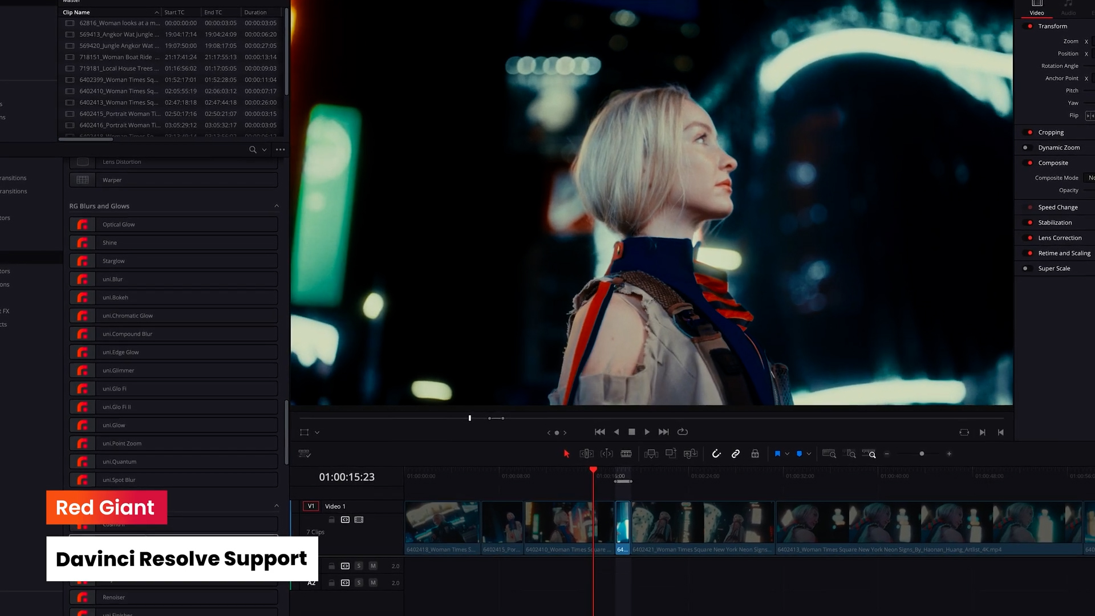Screen dimensions: 1095x616
Task: Select the arrow Selection Mode tool
Action: pos(566,454)
